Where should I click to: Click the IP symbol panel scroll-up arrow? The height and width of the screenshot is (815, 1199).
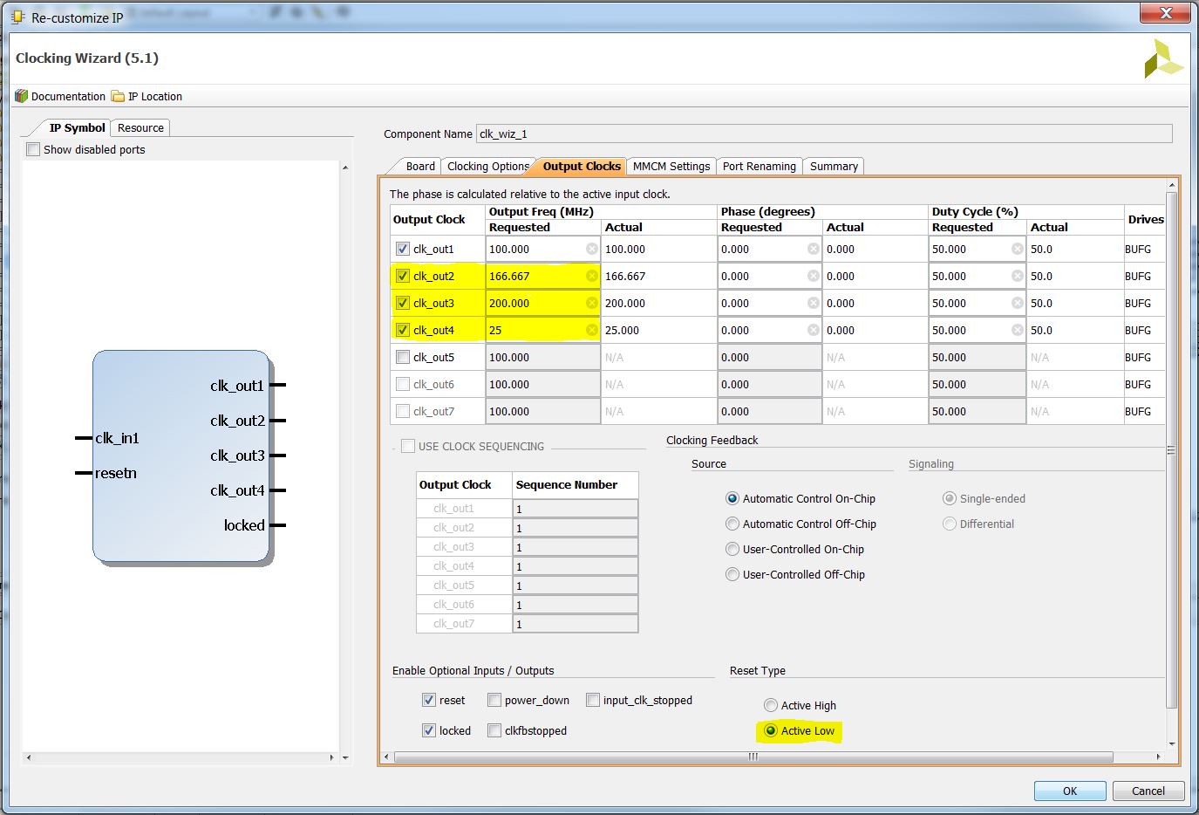(x=345, y=167)
